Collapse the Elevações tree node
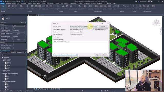The width and height of the screenshot is (164, 92). point(2,73)
